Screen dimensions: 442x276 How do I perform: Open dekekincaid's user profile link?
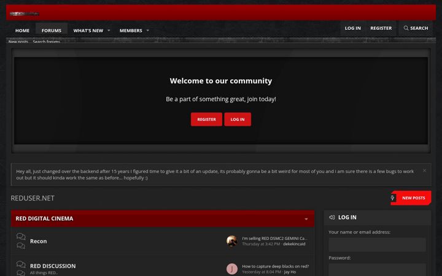294,244
